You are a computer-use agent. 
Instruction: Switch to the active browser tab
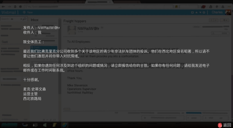pyautogui.click(x=99, y=2)
